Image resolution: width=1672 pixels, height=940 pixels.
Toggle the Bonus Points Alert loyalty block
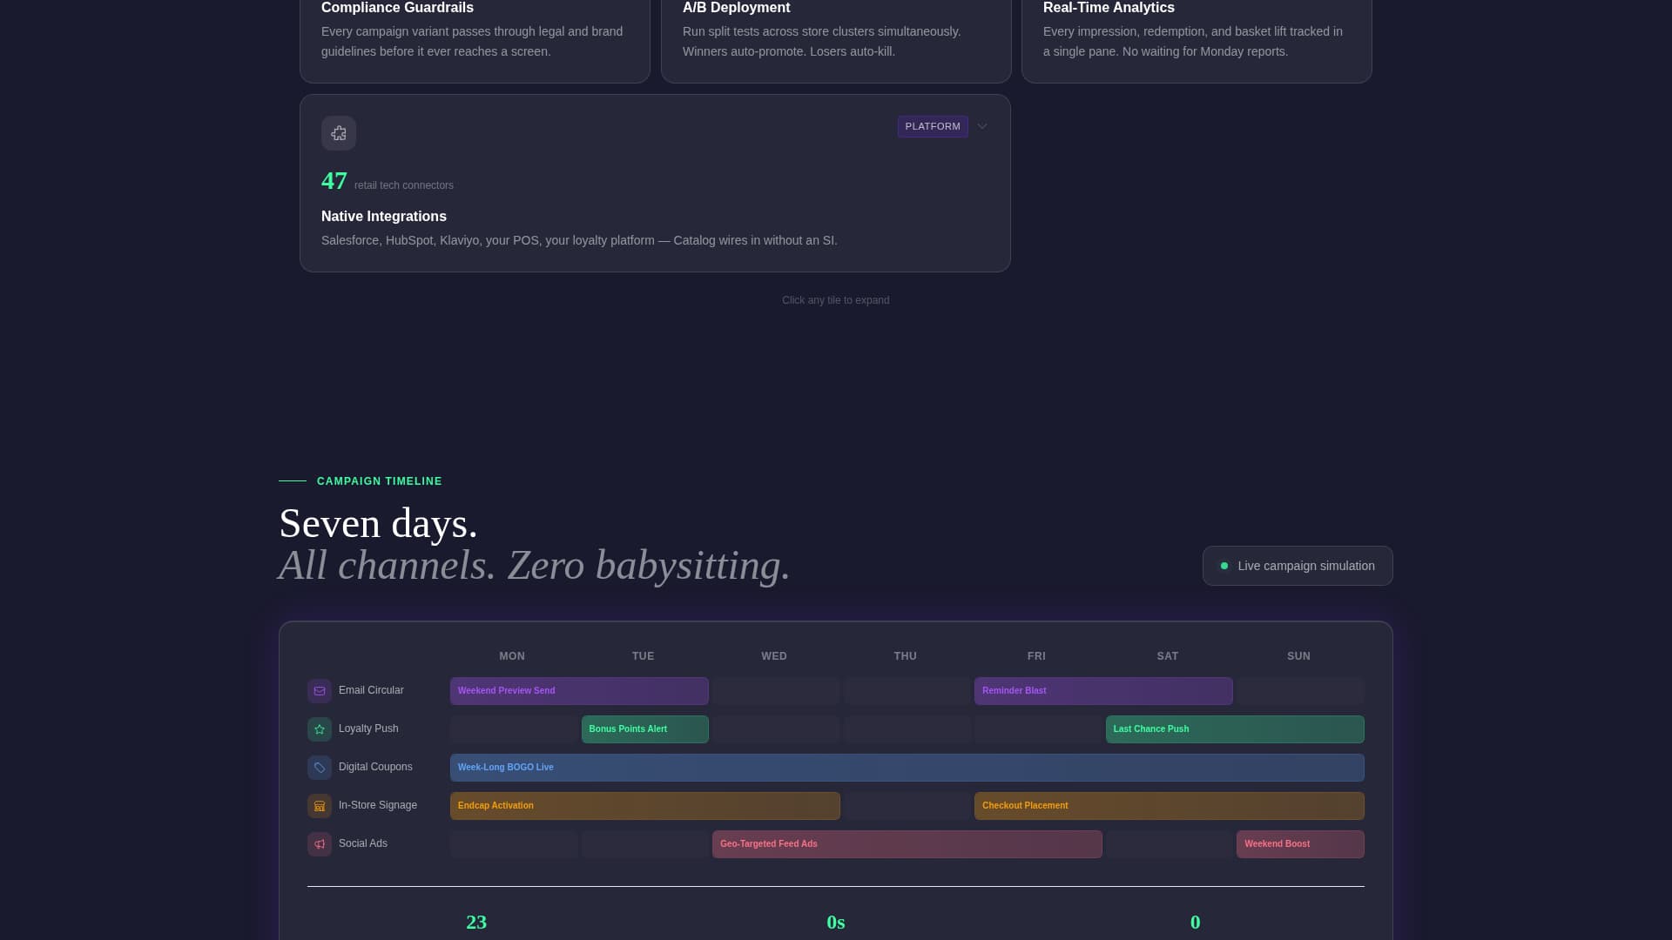coord(644,729)
